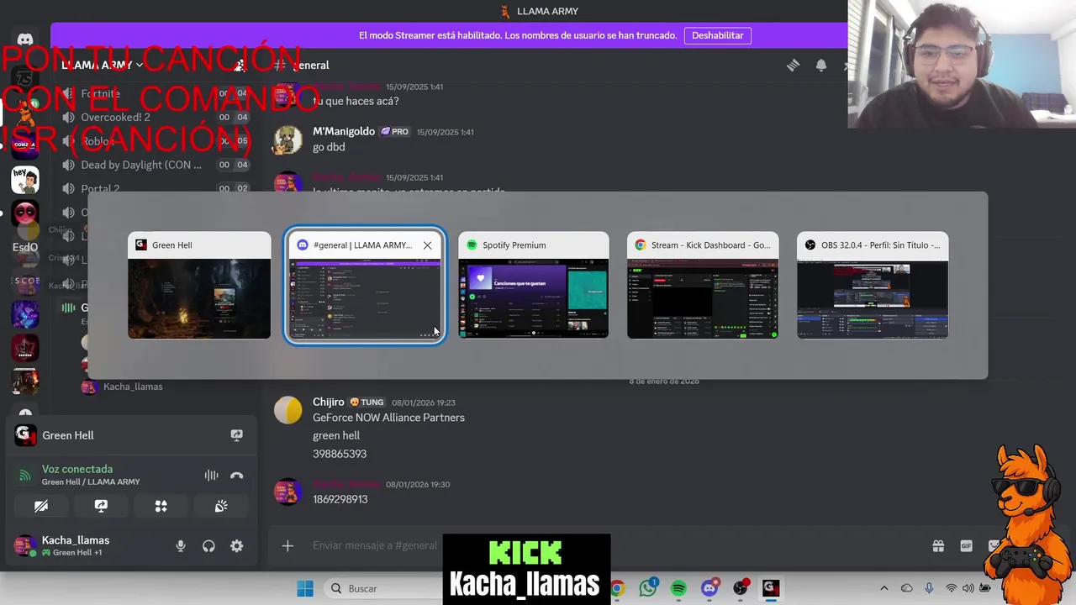
Task: Open the activities launcher button
Action: [161, 506]
